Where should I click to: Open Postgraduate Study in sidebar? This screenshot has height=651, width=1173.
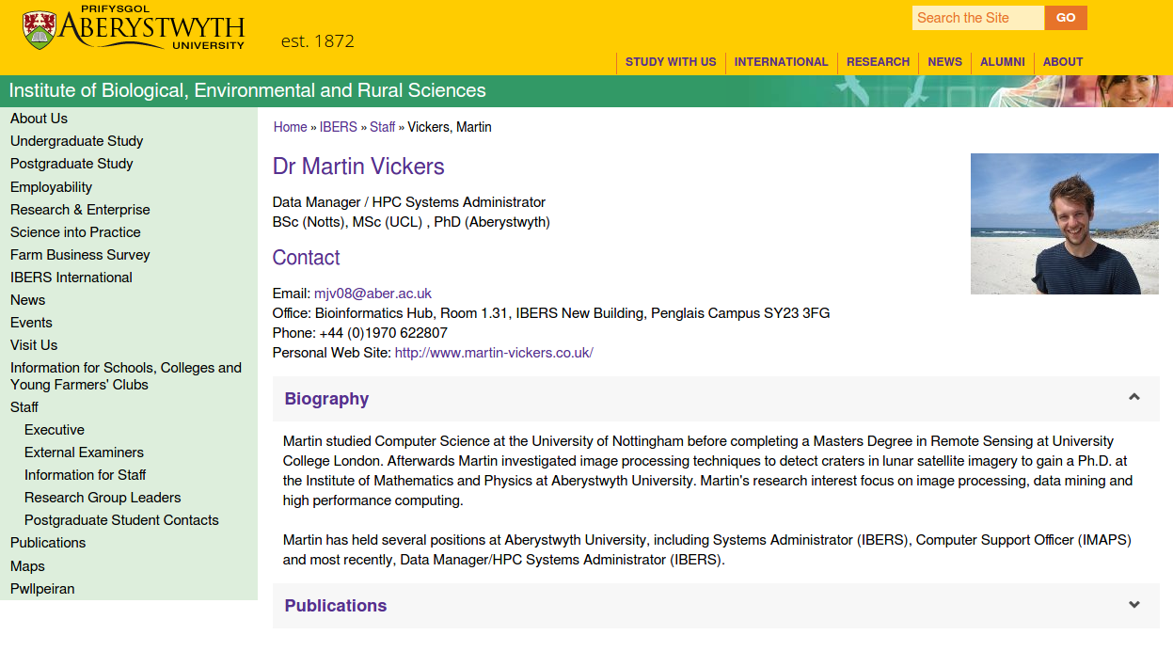(x=71, y=164)
